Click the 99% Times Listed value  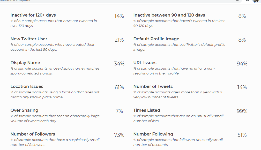tap(242, 111)
